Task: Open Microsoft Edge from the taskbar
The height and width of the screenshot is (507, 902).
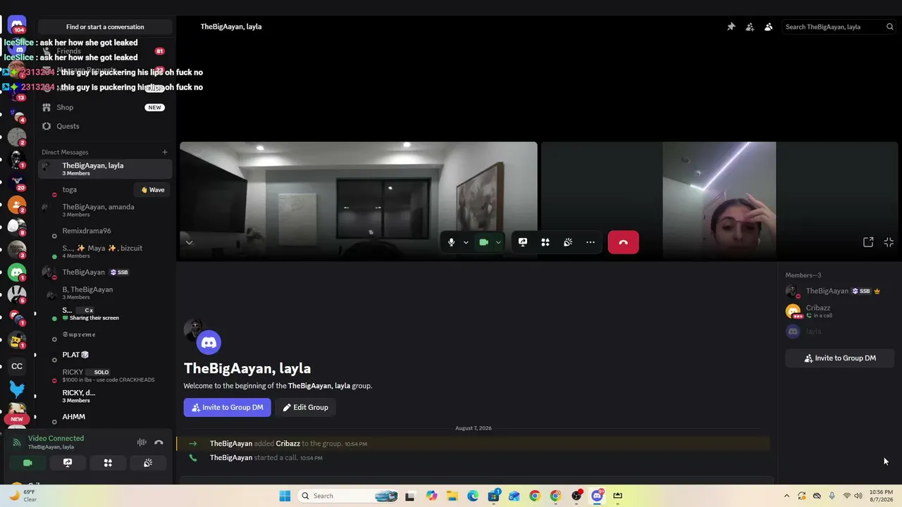Action: coord(473,496)
